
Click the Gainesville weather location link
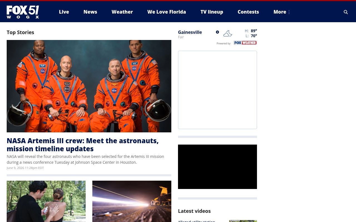pos(190,32)
